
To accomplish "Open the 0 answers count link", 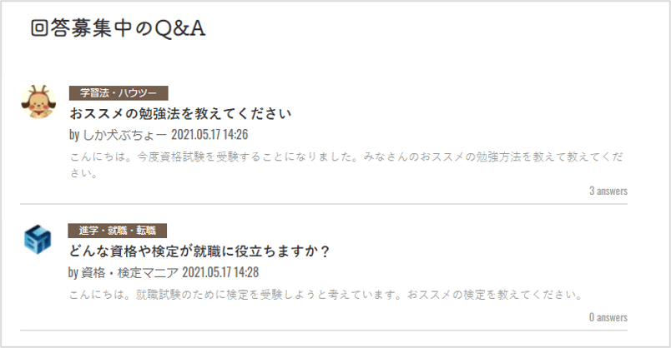I will pos(608,317).
